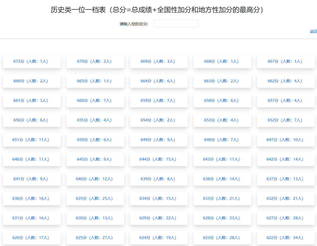Image resolution: width=317 pixels, height=246 pixels.
Task: Open the 624分 (19人) card
Action: point(159,238)
